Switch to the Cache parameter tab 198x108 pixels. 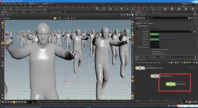(144, 23)
